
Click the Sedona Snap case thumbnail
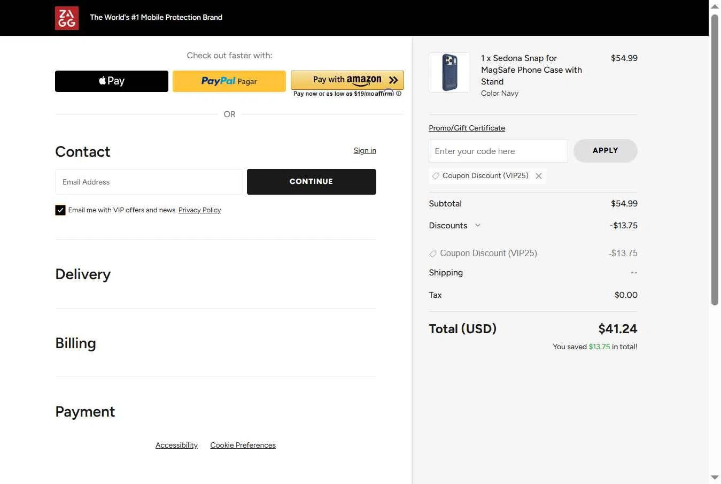tap(449, 73)
